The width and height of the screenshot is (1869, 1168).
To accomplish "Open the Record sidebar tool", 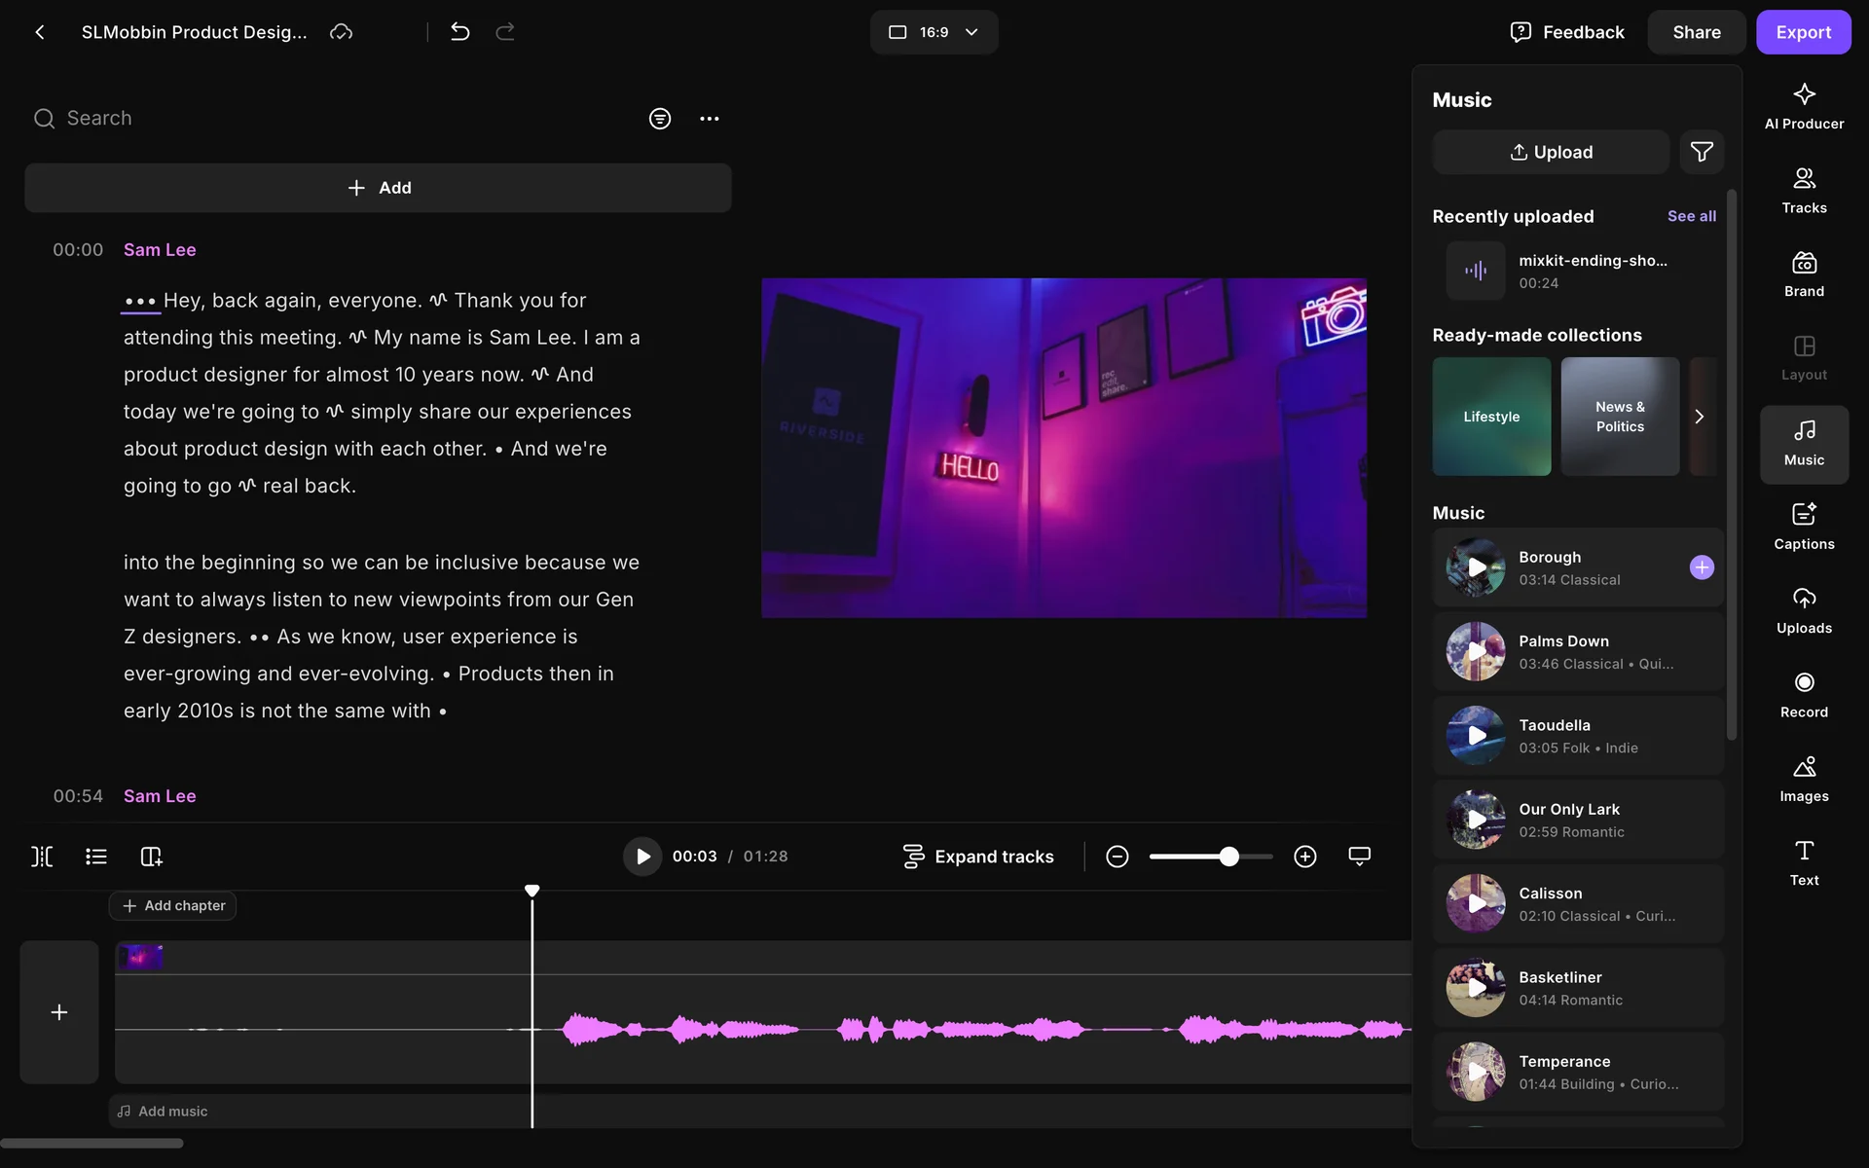I will click(1803, 695).
